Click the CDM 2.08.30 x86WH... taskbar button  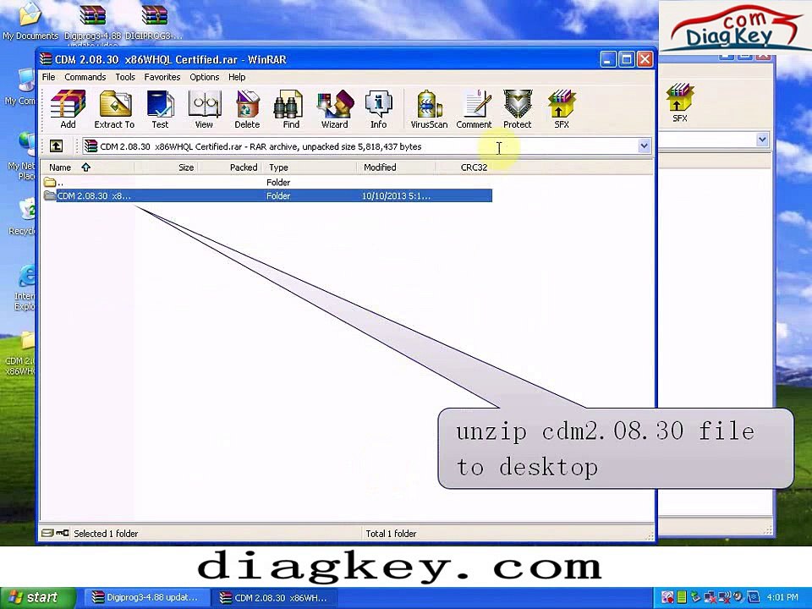(274, 598)
